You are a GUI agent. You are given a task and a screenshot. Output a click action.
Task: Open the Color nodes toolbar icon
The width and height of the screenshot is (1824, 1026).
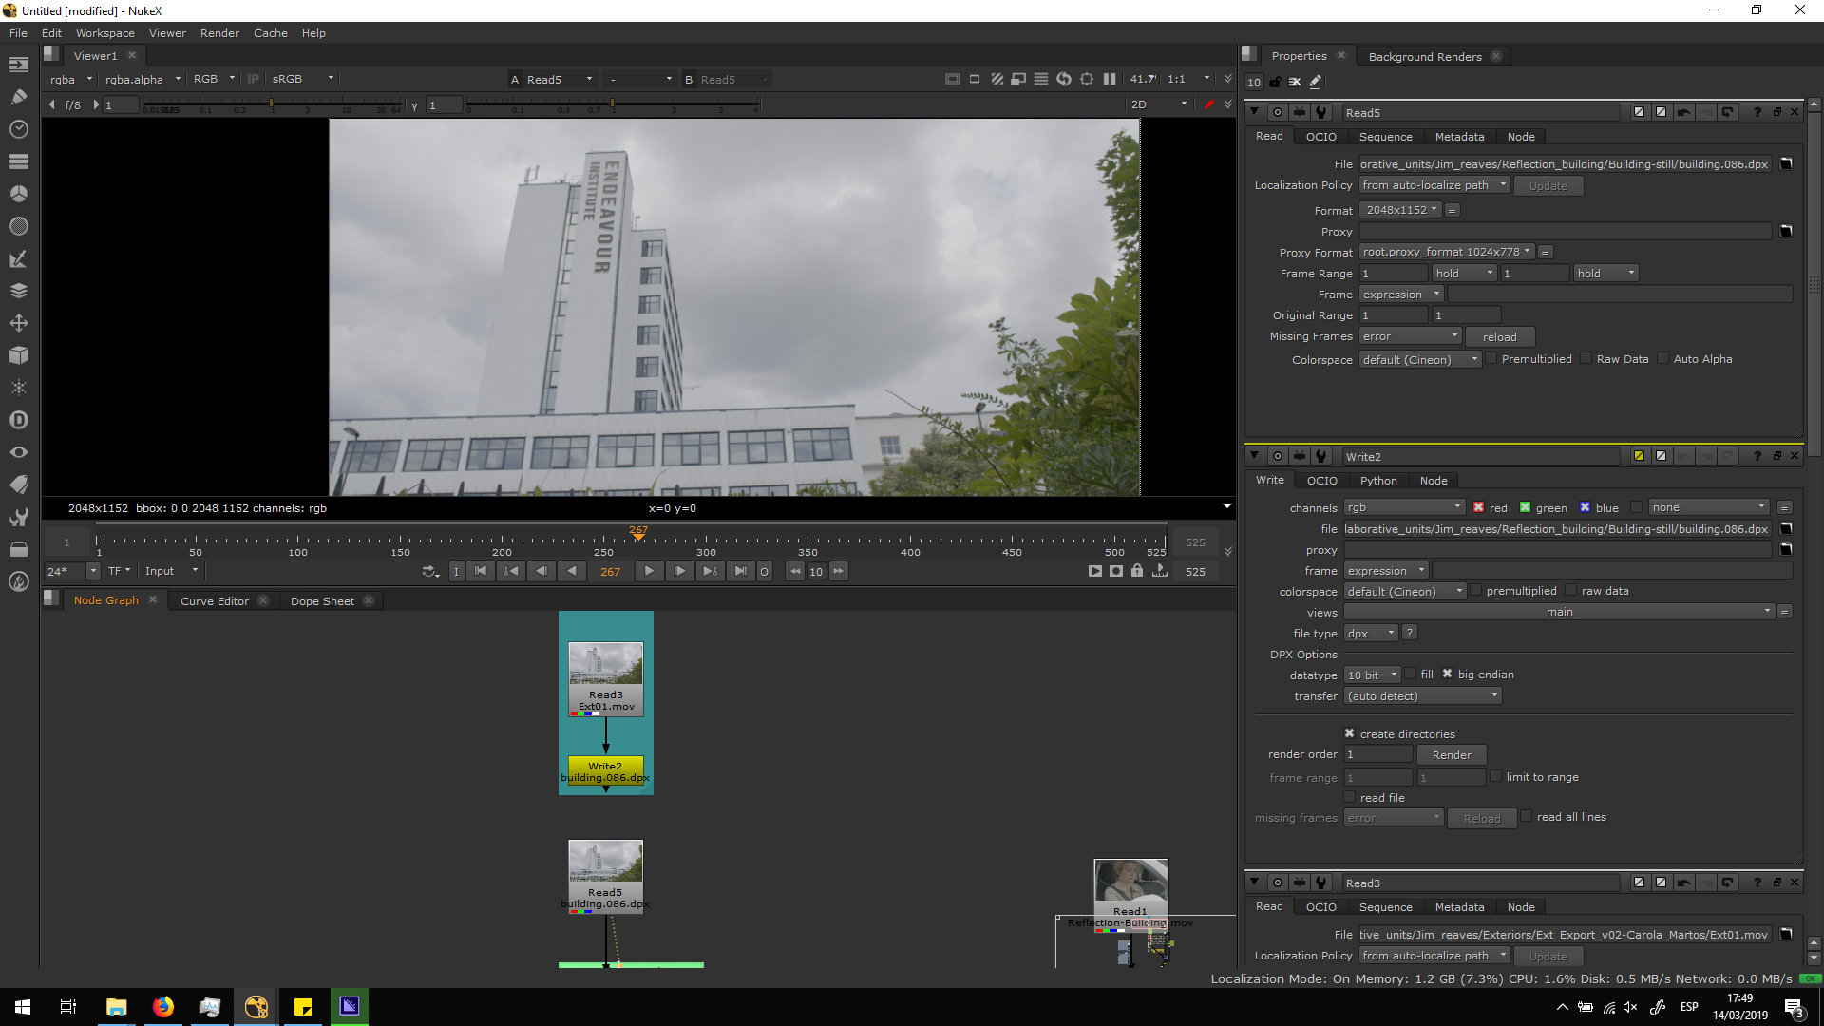[x=18, y=194]
